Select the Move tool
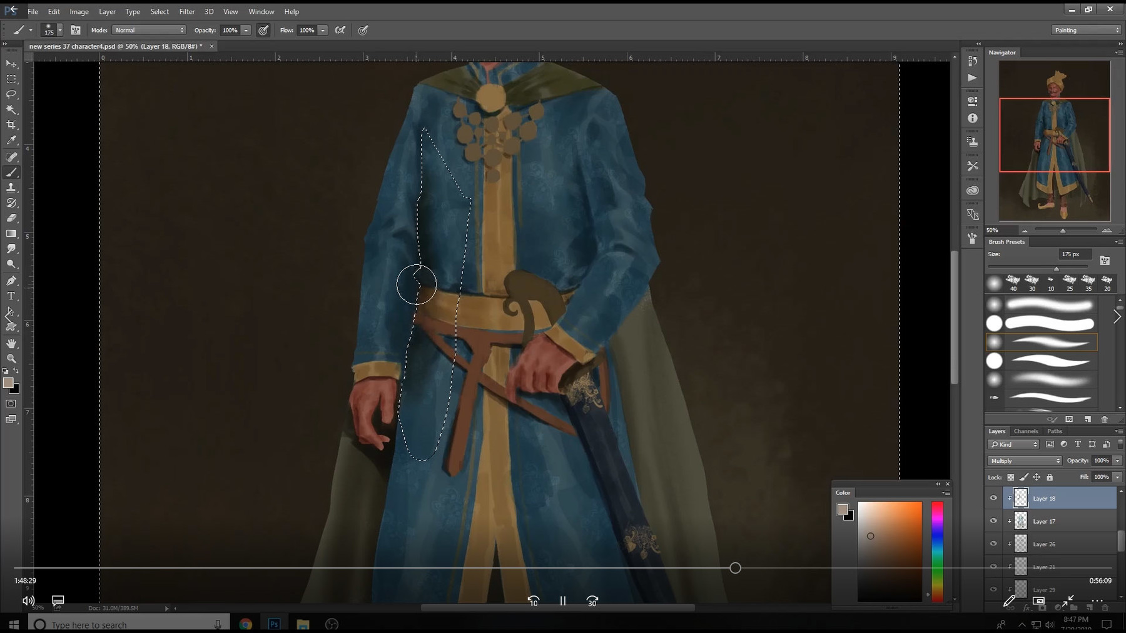Image resolution: width=1126 pixels, height=633 pixels. click(x=11, y=64)
